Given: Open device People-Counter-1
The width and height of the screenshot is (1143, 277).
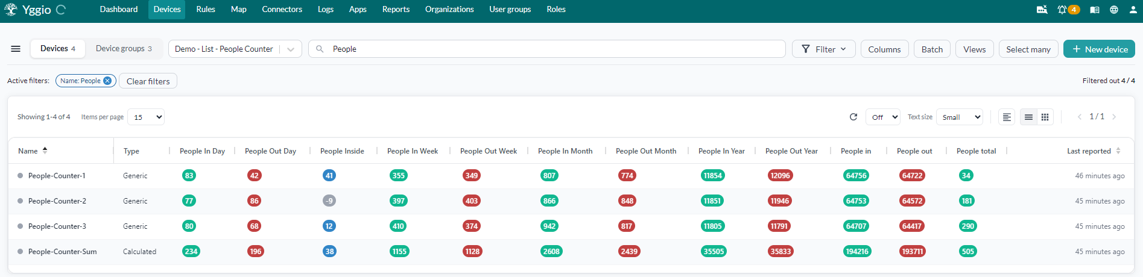Looking at the screenshot, I should pos(57,176).
